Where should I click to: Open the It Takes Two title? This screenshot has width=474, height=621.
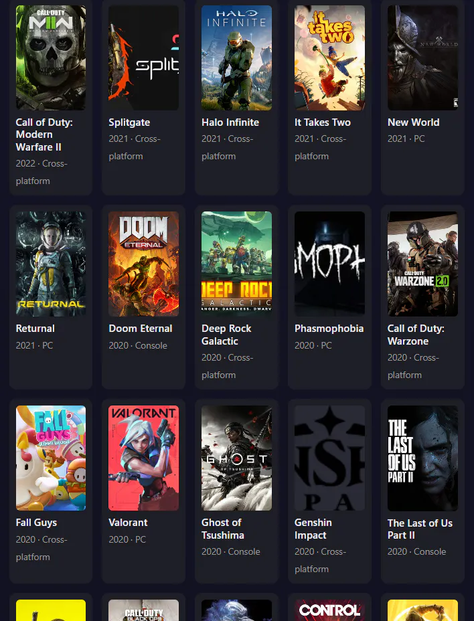(323, 122)
